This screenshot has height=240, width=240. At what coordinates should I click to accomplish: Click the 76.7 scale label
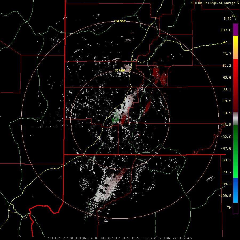click(x=227, y=54)
